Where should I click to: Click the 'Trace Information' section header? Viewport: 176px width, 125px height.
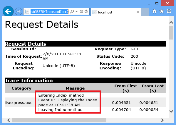point(86,81)
